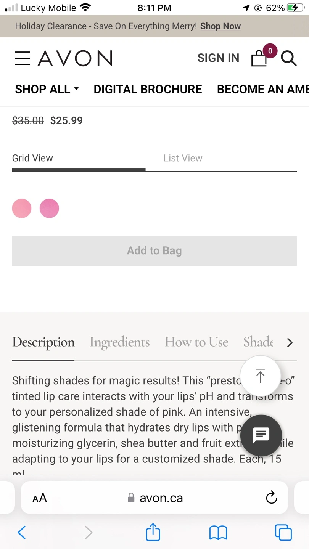
Task: Open the hamburger menu icon
Action: (x=22, y=58)
